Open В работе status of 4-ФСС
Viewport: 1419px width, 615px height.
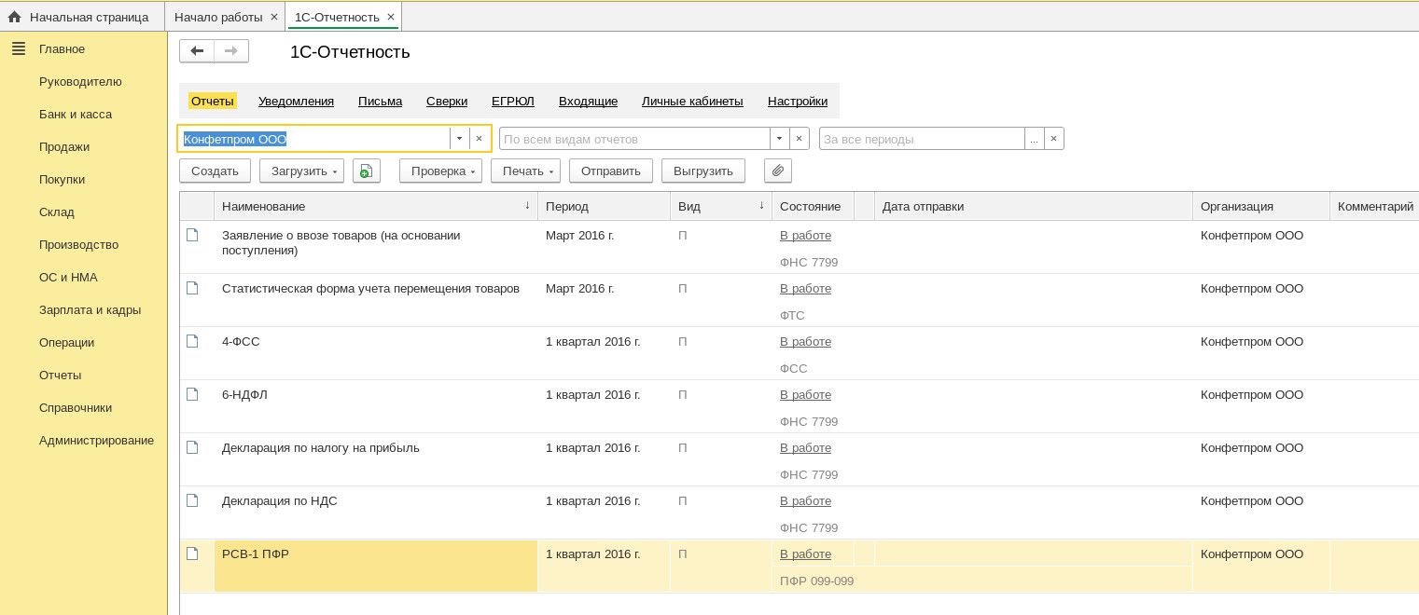pos(805,341)
